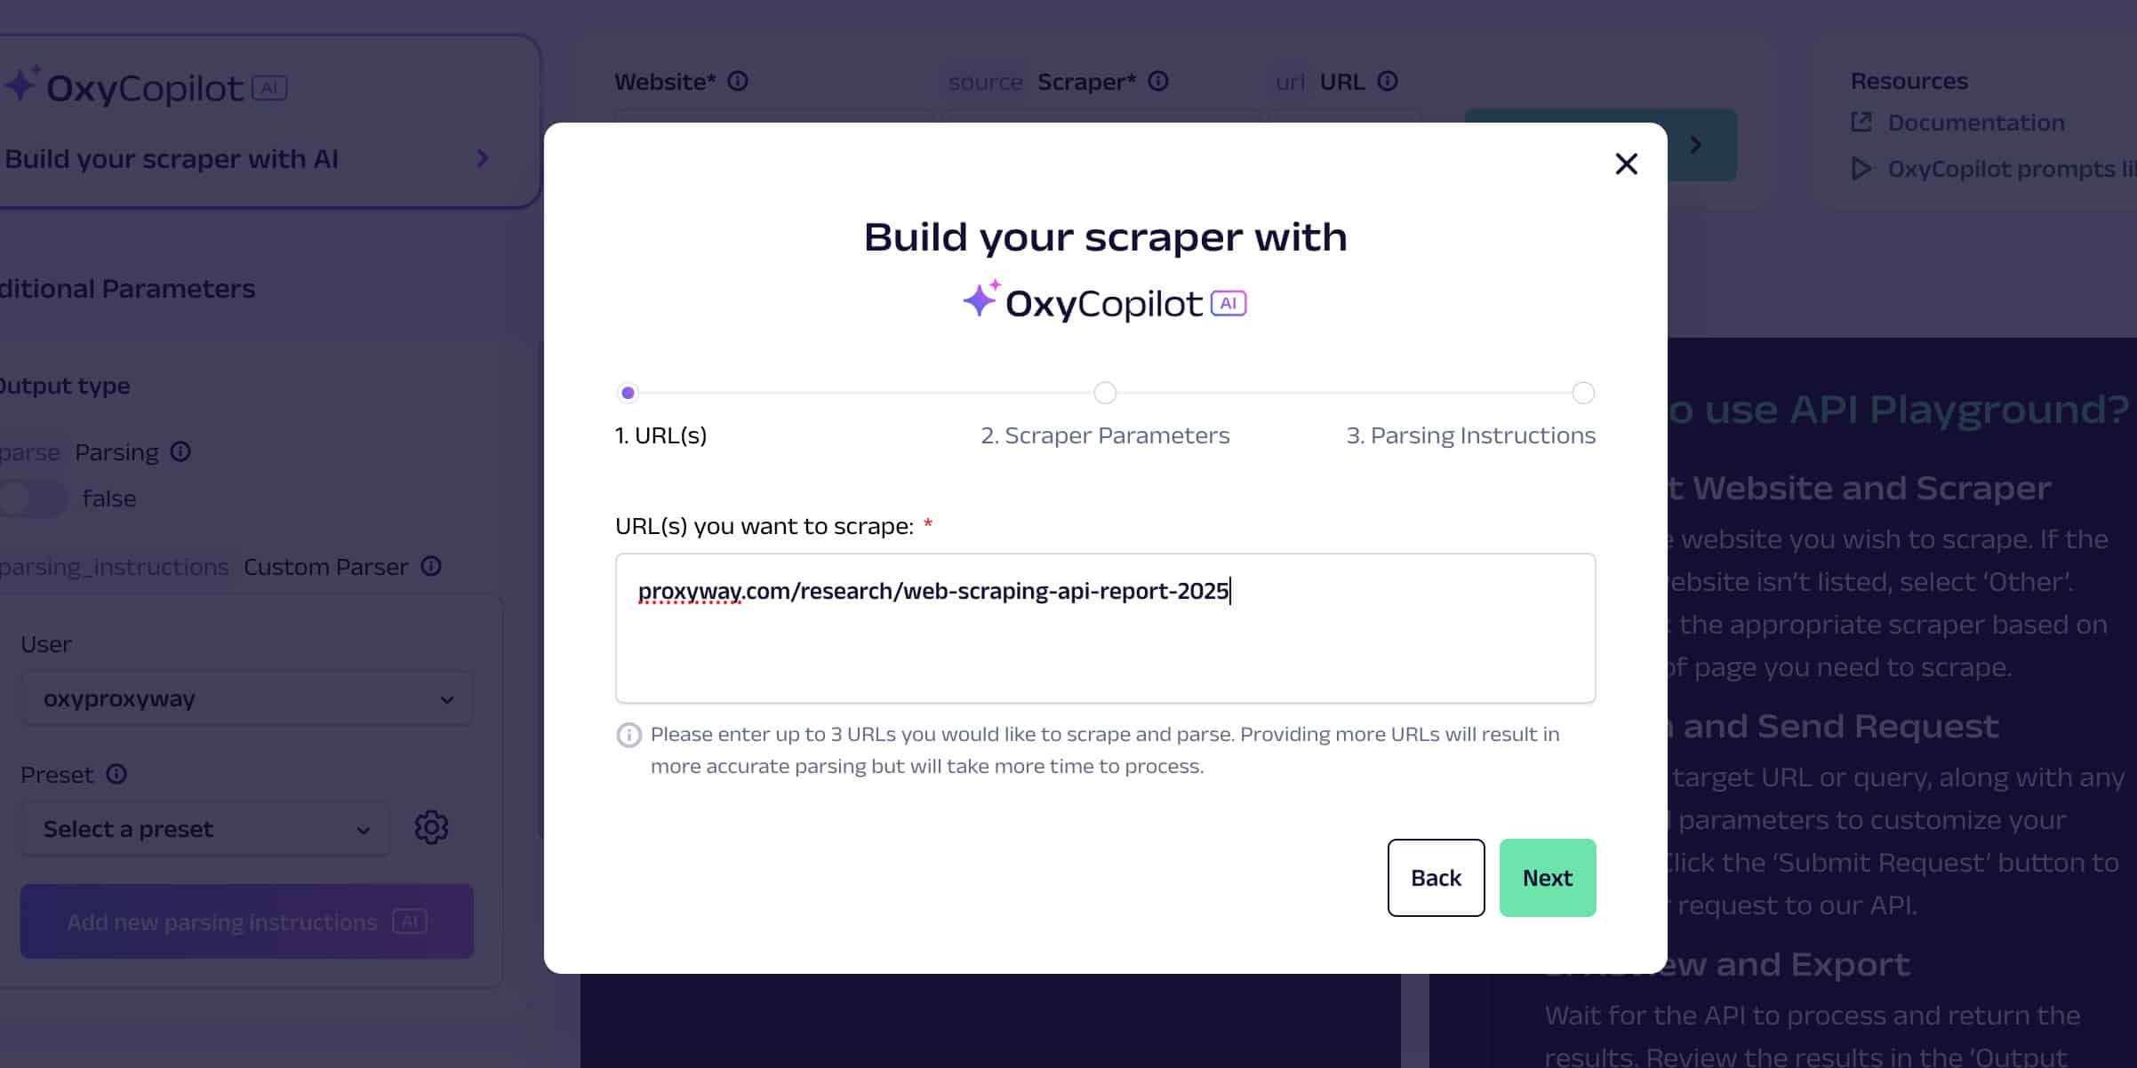Click the info icon below the URL textbox
The image size is (2137, 1068).
coord(628,735)
